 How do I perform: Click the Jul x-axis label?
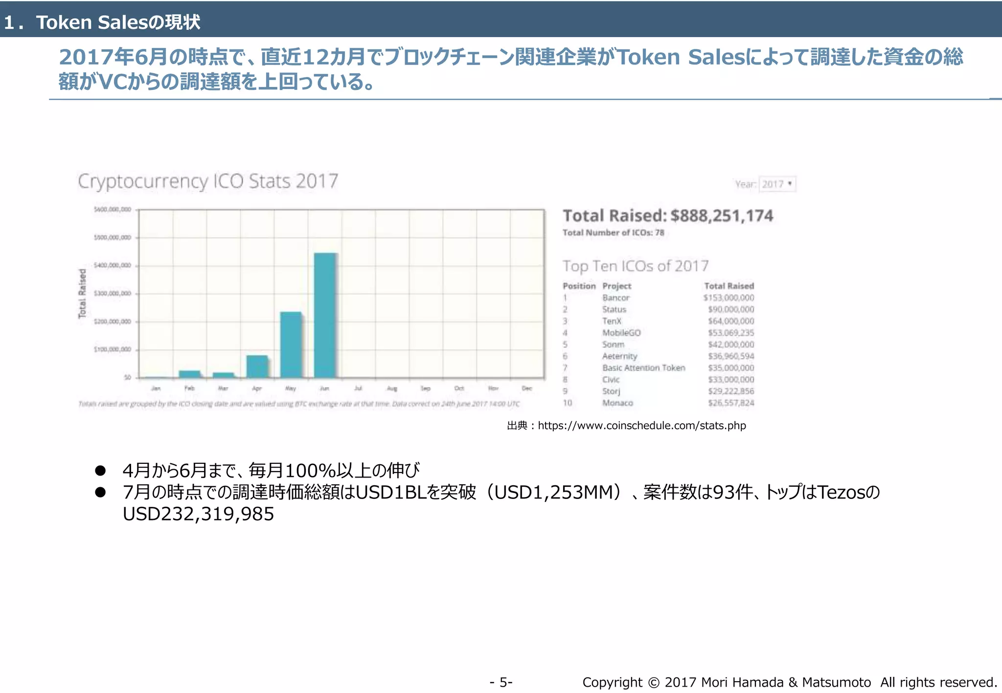[359, 389]
